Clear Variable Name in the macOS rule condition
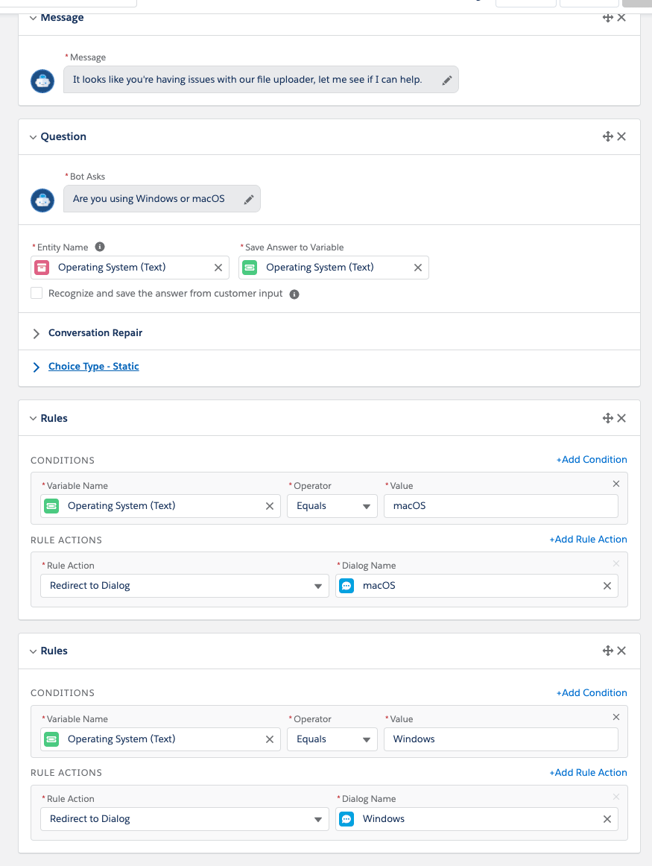 pos(270,506)
